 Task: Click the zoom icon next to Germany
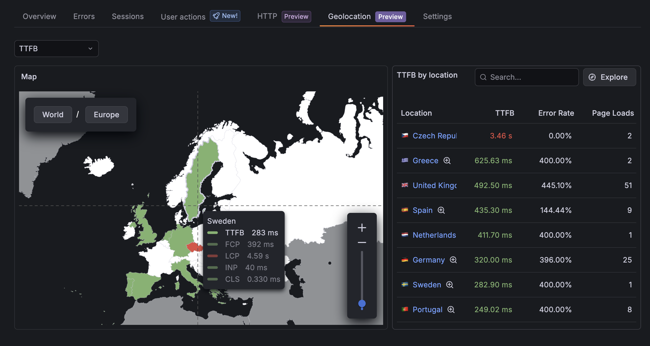(x=453, y=260)
